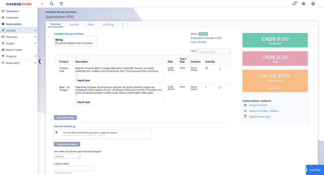The image size is (324, 175).
Task: Open the tab bar more options kebab
Action: (123, 24)
